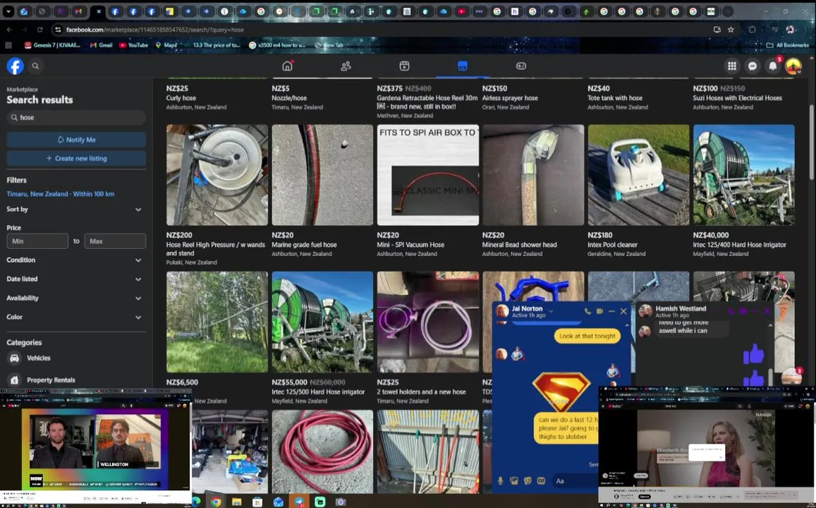Open the Property Rentals category
This screenshot has width=816, height=508.
76,380
